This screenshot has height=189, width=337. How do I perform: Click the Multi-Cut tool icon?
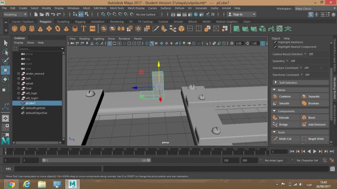[275, 139]
